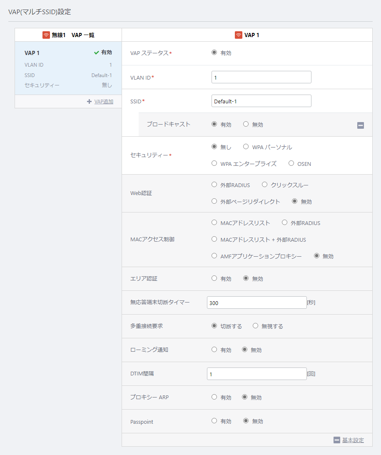Enable プロキシー ARP with 有効 radio
The height and width of the screenshot is (455, 381).
pos(214,397)
